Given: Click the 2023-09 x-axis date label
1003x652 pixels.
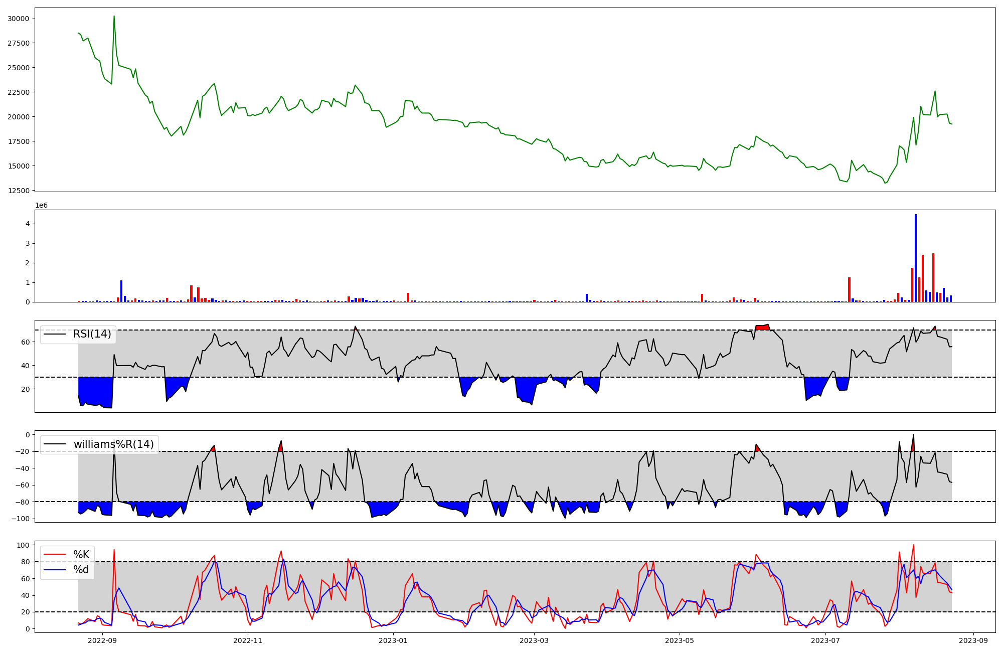Looking at the screenshot, I should coord(973,640).
